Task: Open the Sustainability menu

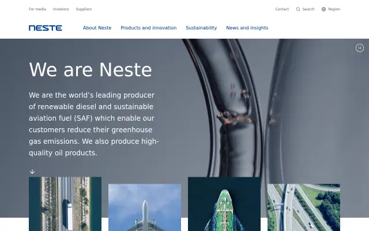Action: coord(201,28)
